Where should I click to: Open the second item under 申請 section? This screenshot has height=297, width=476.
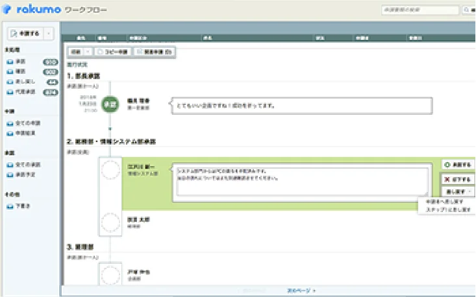[x=25, y=133]
